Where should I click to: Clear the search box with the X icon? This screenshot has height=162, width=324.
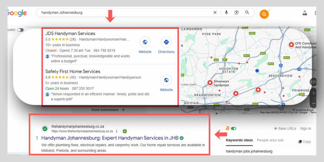pyautogui.click(x=215, y=13)
